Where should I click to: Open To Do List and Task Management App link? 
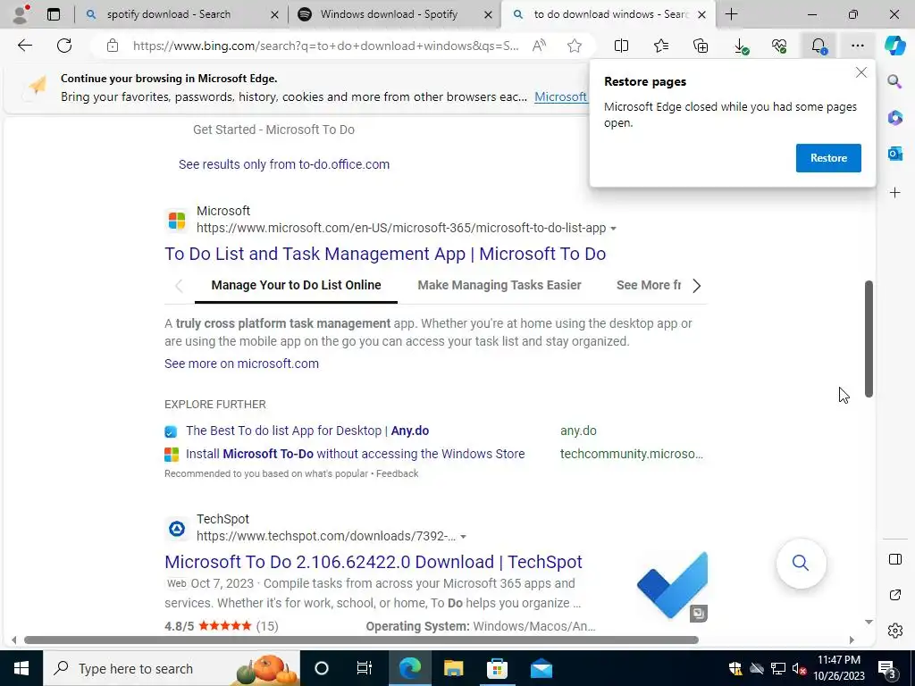(x=385, y=254)
